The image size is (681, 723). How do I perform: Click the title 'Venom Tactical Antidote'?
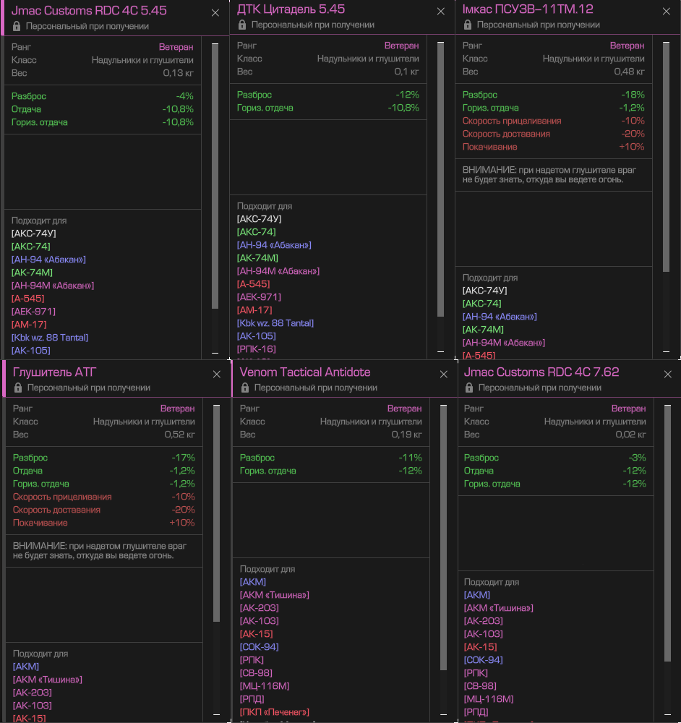(305, 372)
